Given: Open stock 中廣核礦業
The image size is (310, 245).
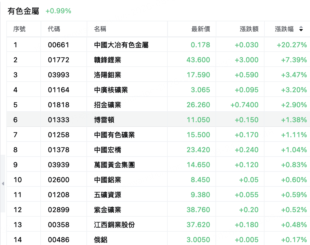Looking at the screenshot, I should 111,90.
